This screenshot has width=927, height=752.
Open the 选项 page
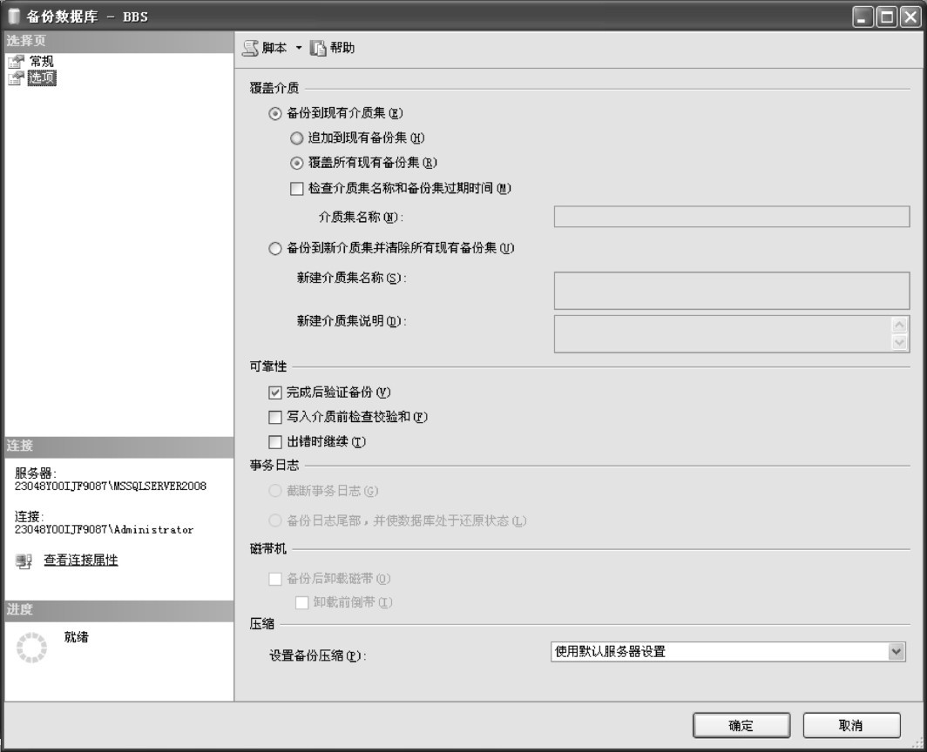(x=42, y=77)
